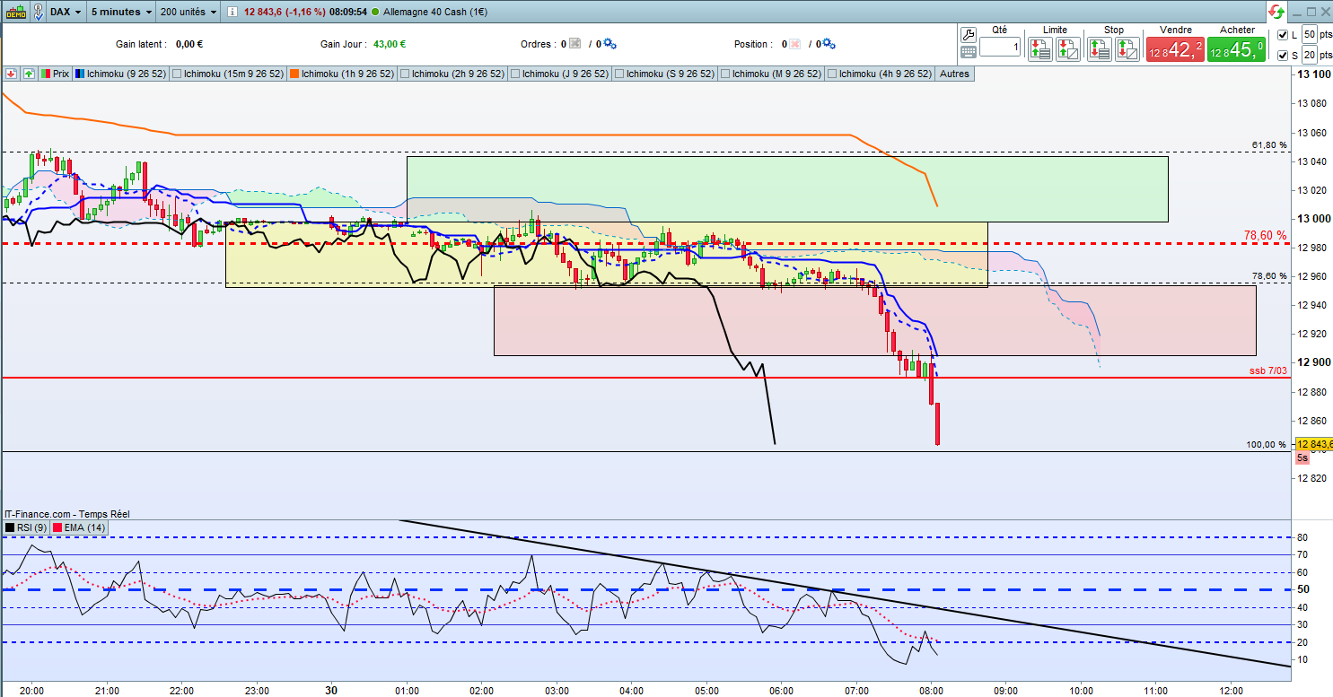Click the green status dot before Allemagne 40
This screenshot has height=697, width=1333.
374,13
